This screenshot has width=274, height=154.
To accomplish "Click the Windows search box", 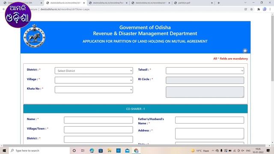I will (x=39, y=151).
